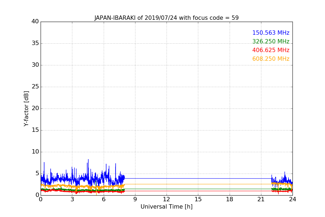This screenshot has height=217, width=325.
Task: Click the Universal Time [h] axis label
Action: point(166,207)
